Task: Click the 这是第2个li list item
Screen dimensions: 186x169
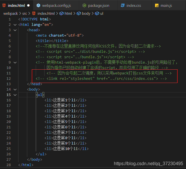Action: (66, 105)
